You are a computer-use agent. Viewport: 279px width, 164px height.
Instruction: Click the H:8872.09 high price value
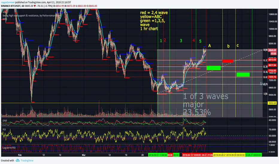70,6
